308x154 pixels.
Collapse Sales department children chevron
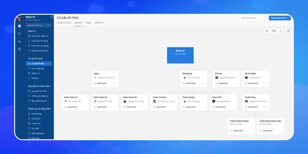[115, 83]
